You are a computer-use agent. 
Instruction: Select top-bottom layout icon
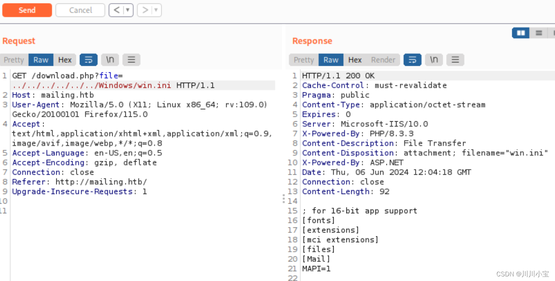point(539,33)
